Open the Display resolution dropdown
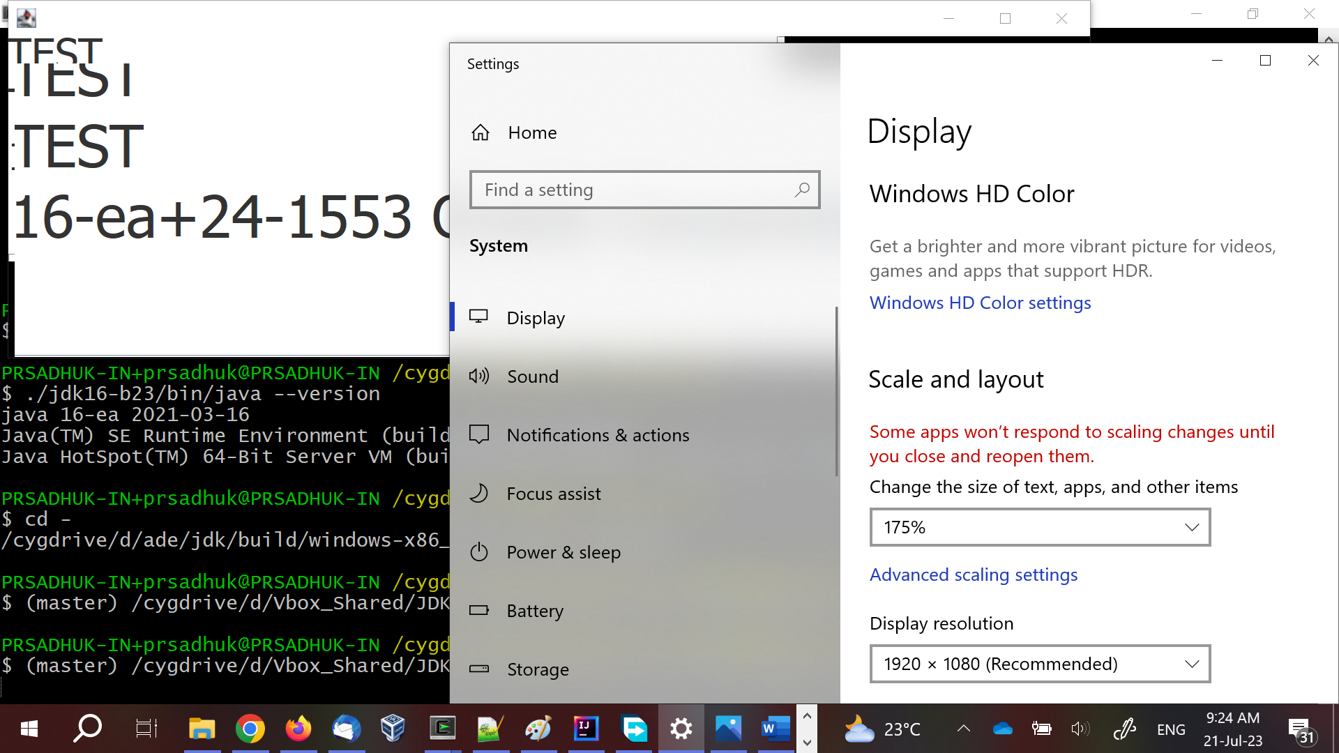1339x753 pixels. [1039, 664]
